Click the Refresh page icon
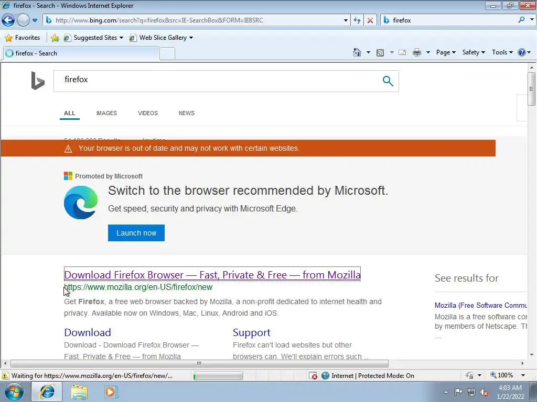The image size is (537, 402). pos(357,20)
